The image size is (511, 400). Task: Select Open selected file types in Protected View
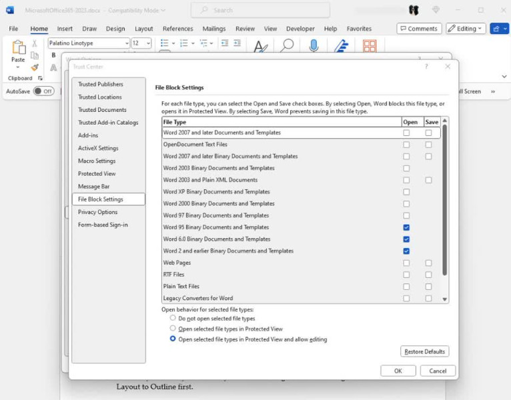click(173, 329)
